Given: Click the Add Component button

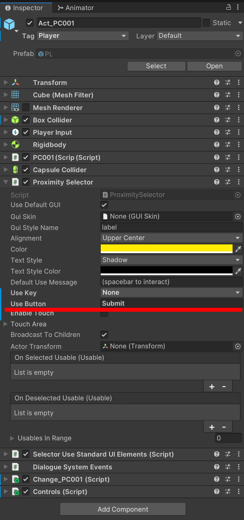Looking at the screenshot, I should [x=123, y=509].
